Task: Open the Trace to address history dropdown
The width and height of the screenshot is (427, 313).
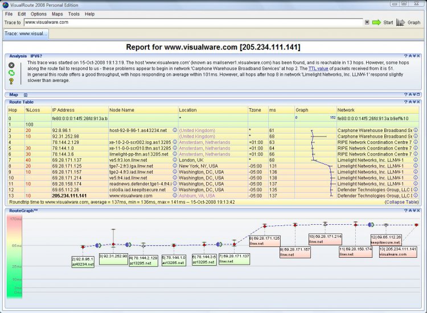Action: pyautogui.click(x=367, y=22)
